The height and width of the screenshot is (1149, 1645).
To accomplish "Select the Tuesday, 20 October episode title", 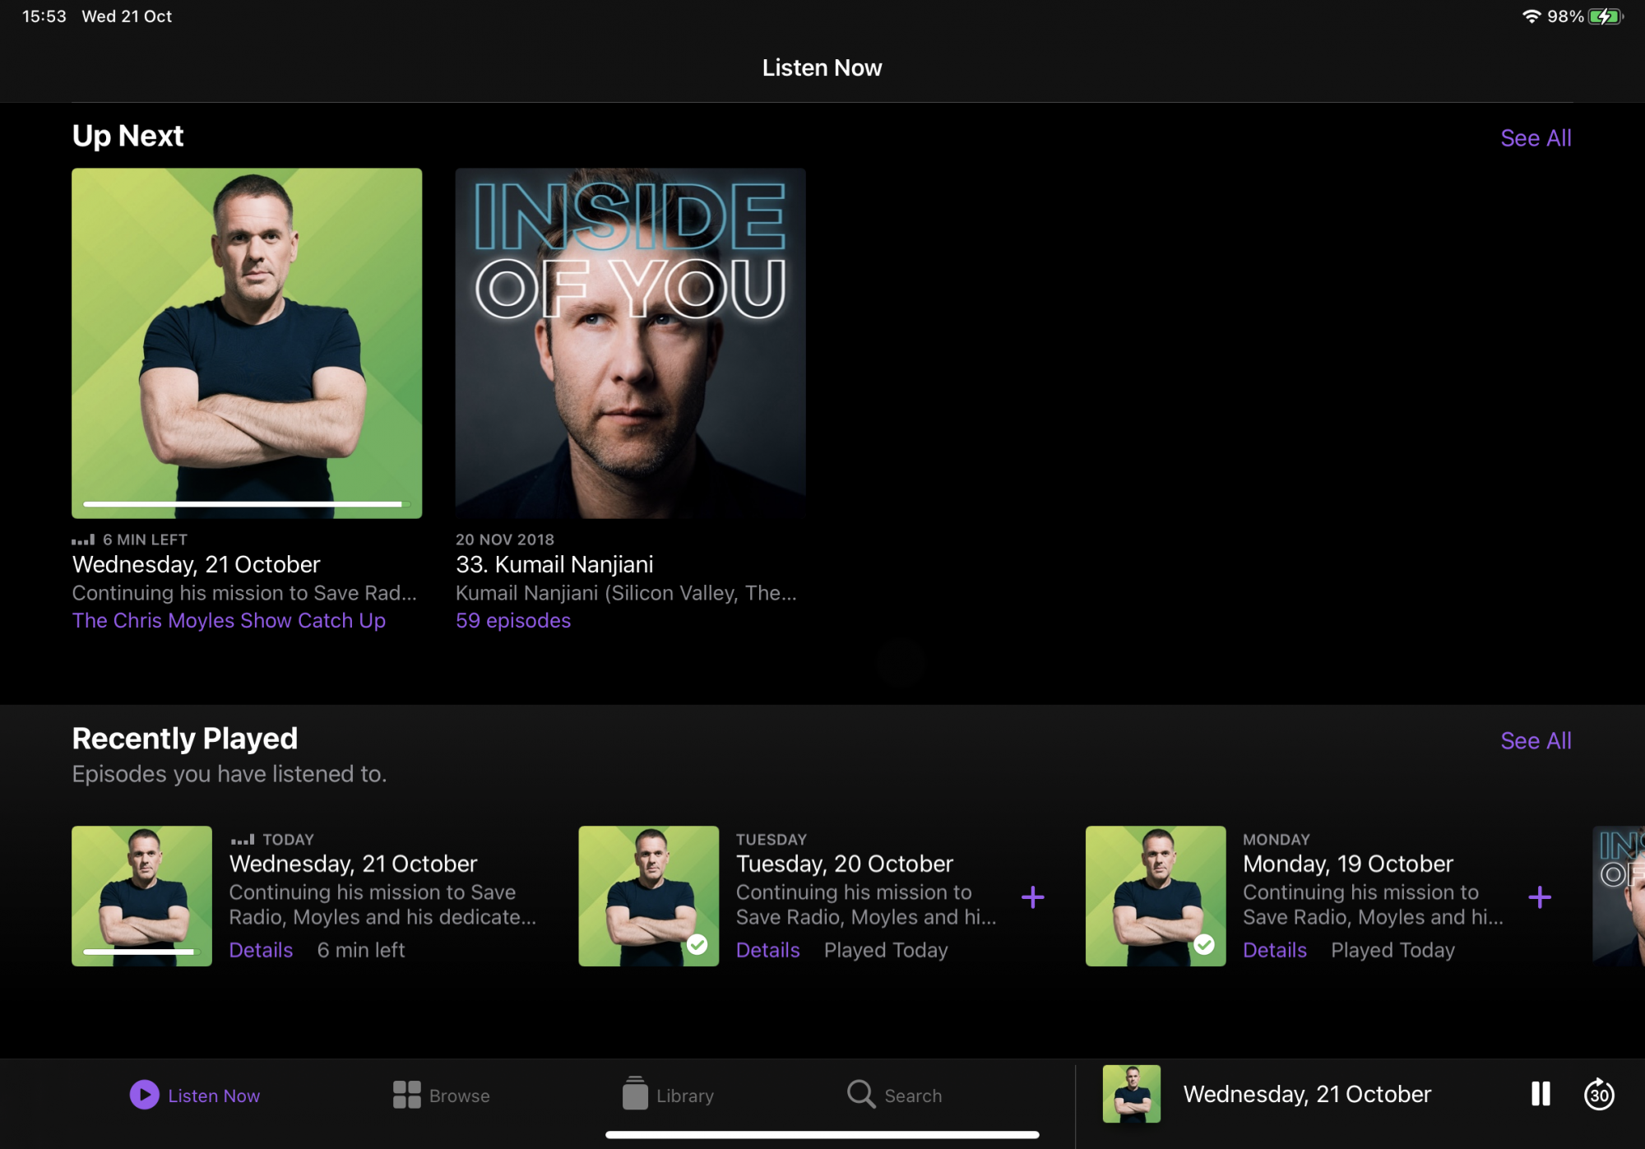I will [x=844, y=864].
